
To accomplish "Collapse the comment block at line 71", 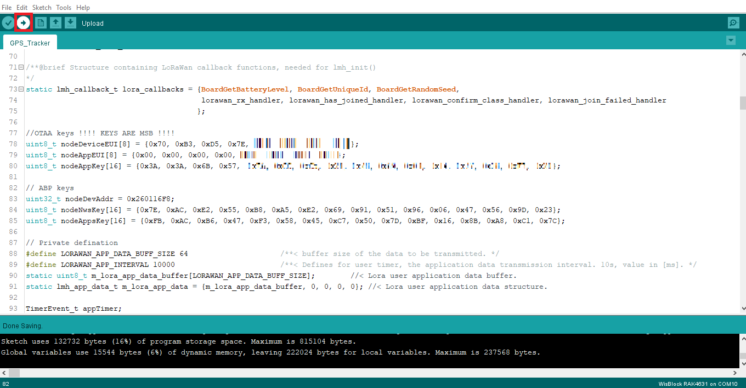I will (x=21, y=67).
